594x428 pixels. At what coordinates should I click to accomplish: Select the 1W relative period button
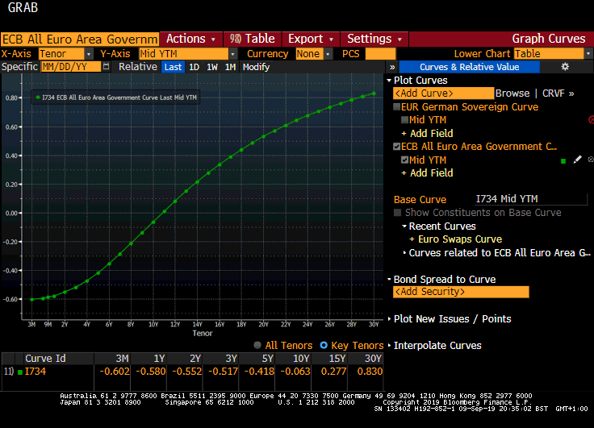tap(212, 67)
